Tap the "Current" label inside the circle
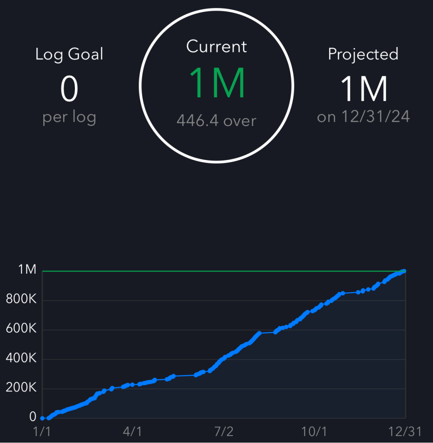433x443 pixels. coord(216,46)
